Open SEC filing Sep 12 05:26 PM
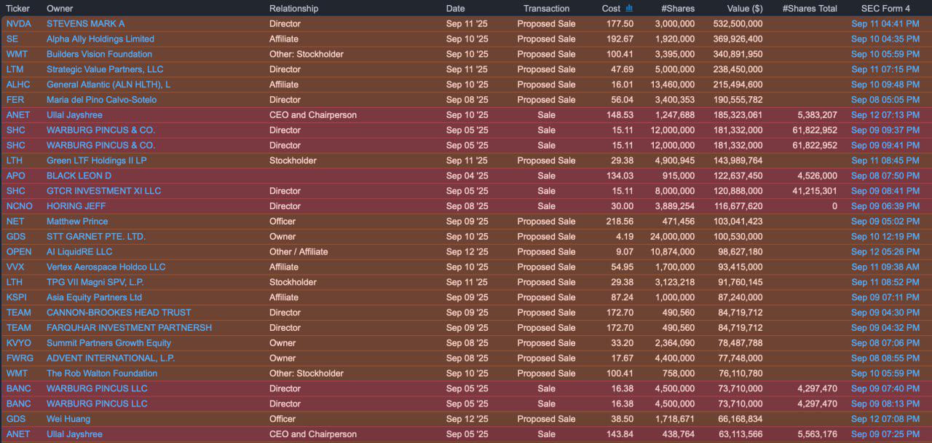 [x=885, y=252]
